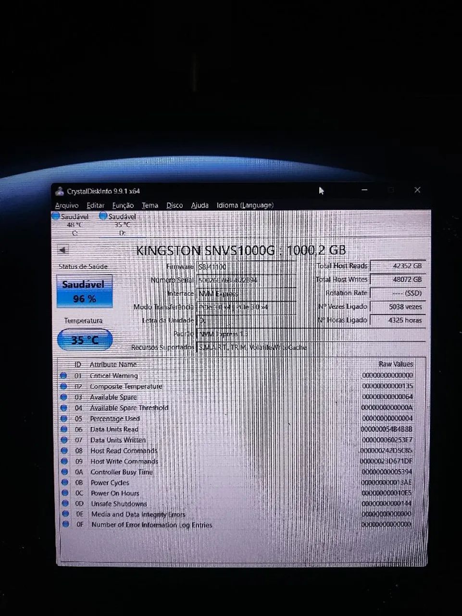Open the Idioma (Language) menu
The image size is (462, 616).
coord(245,205)
